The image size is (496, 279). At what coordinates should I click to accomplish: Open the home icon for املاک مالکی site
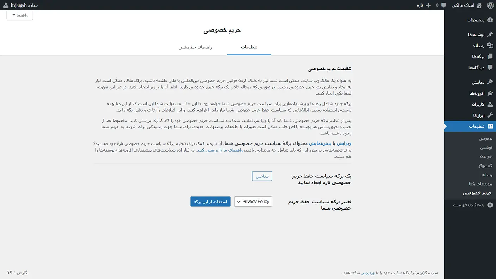pos(479,5)
